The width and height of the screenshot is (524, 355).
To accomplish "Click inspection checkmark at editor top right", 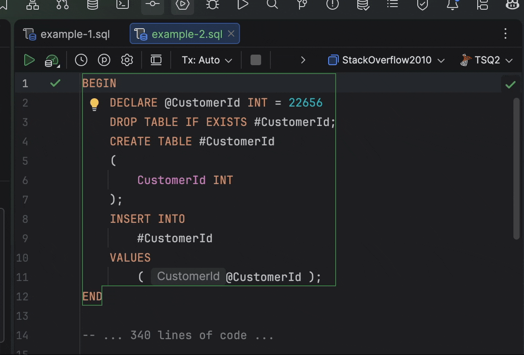I will (510, 85).
